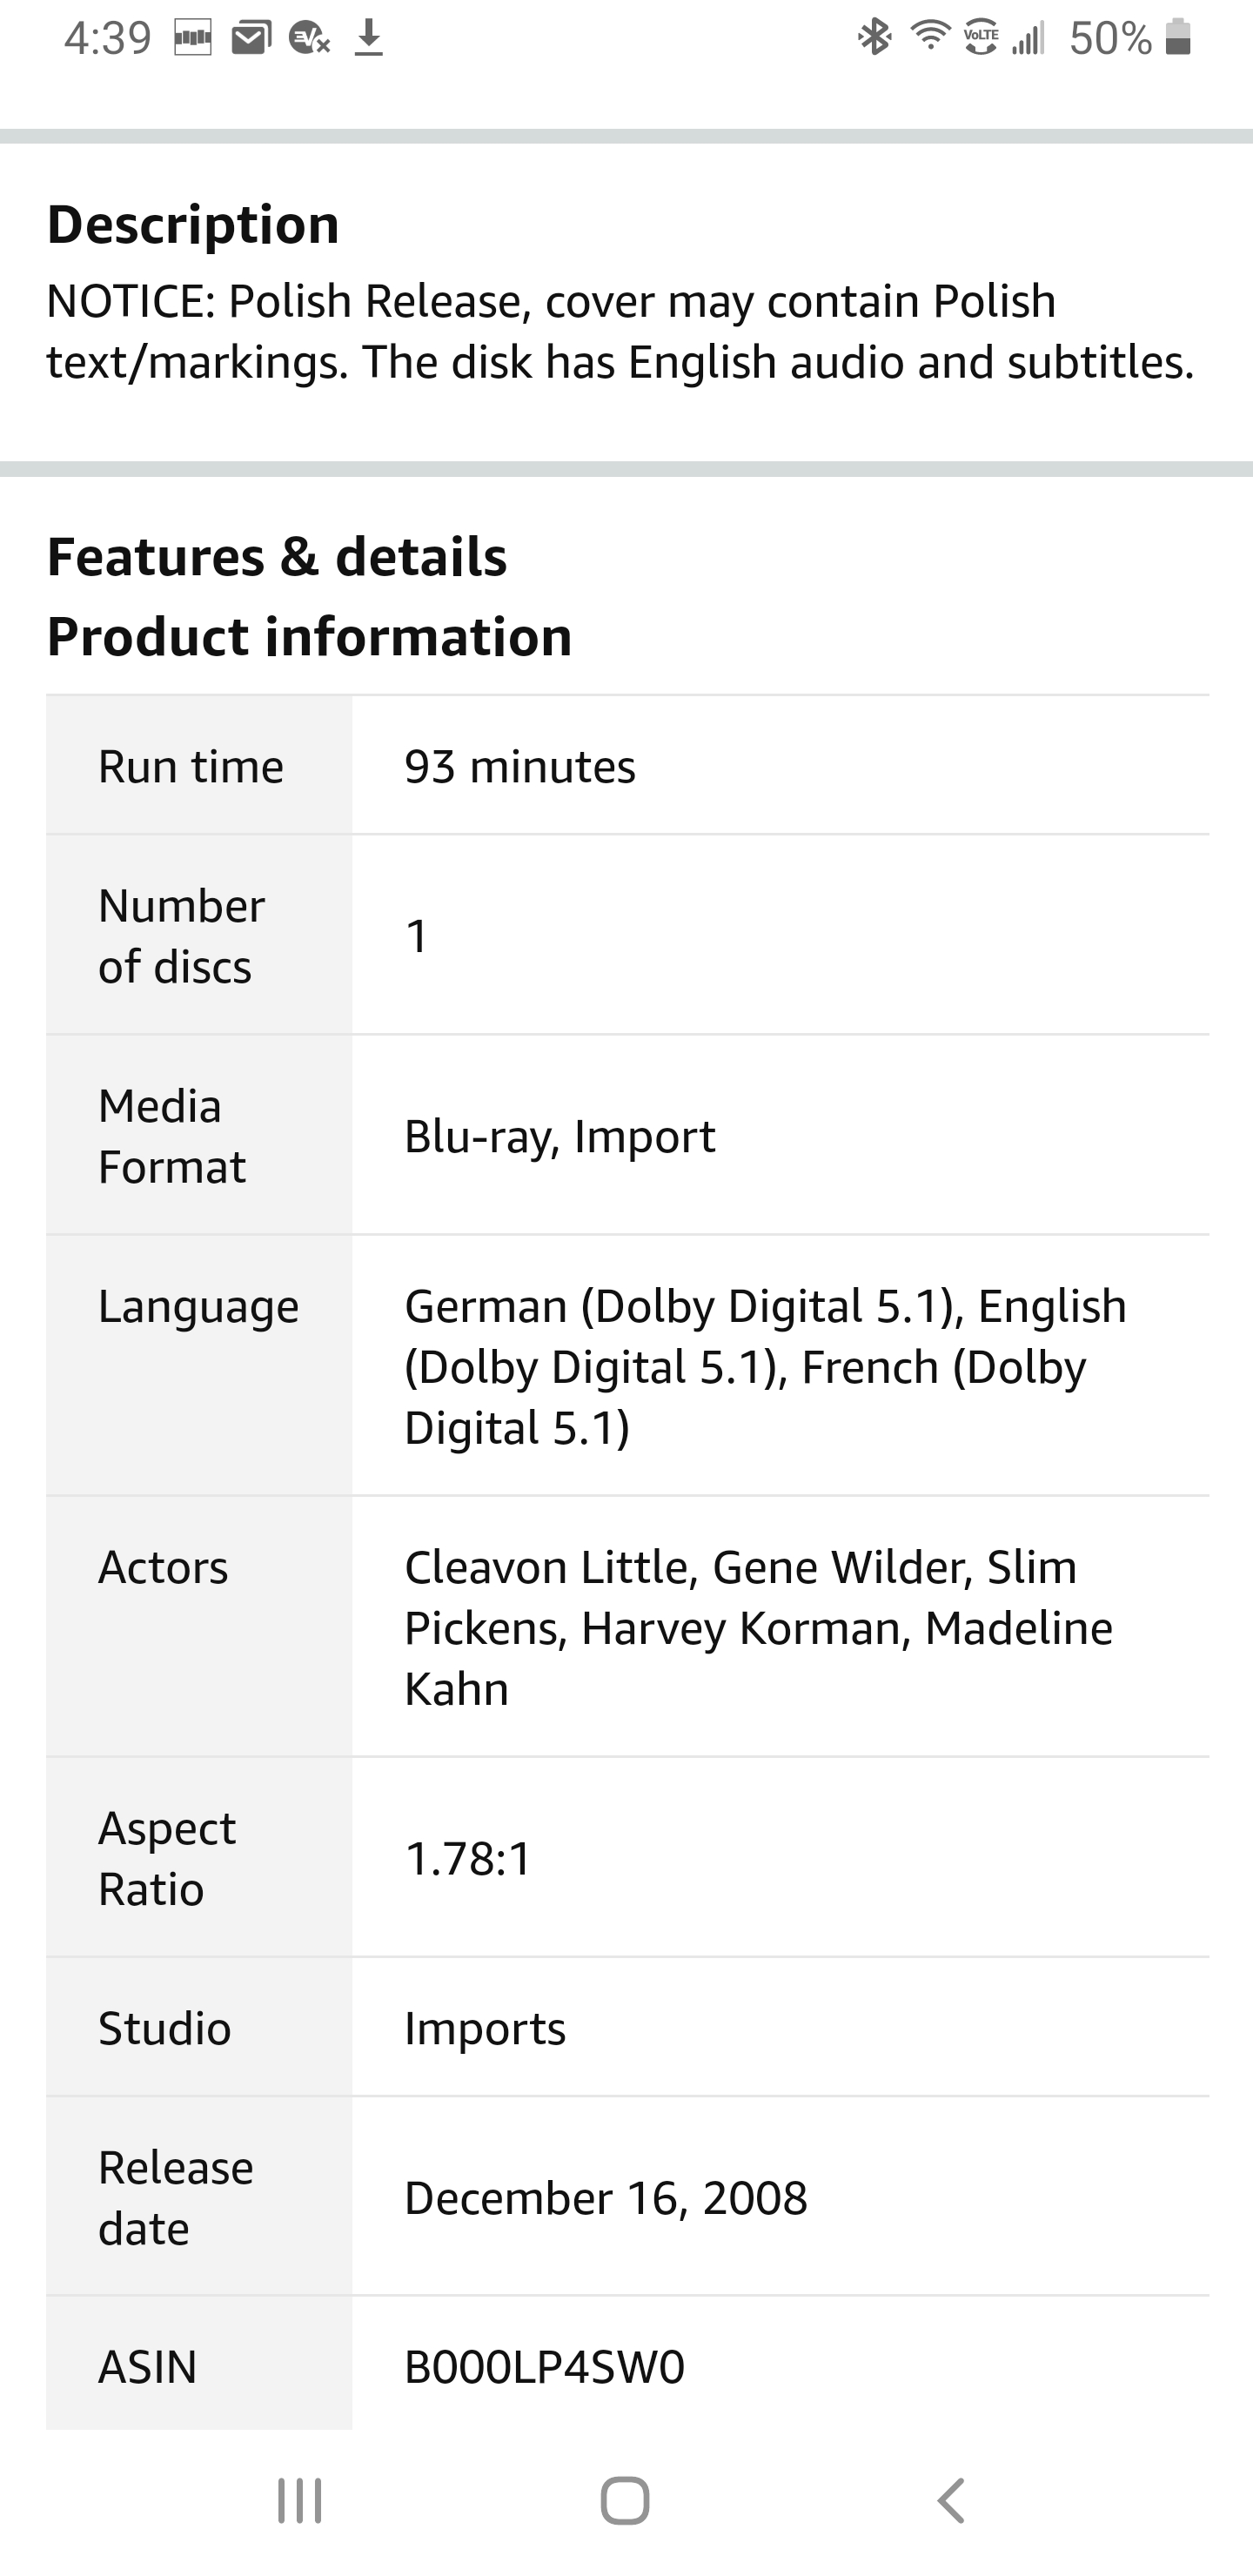Screen dimensions: 1253x2576
Task: Select the December 16, 2008 release date
Action: [606, 2198]
